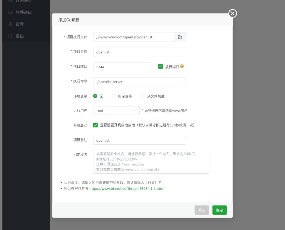Close the 添加Go项目 dialog
The image size is (285, 230).
coord(232,13)
